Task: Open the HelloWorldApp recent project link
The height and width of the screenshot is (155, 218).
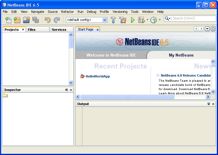Action: (98, 76)
